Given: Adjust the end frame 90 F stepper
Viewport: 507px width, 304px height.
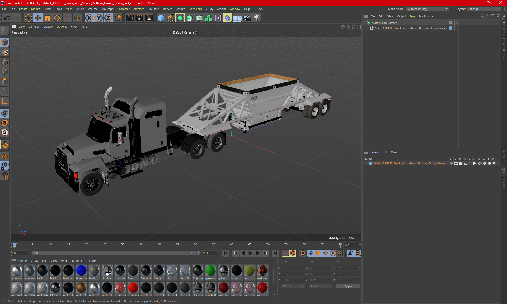Looking at the screenshot, I should tap(218, 253).
